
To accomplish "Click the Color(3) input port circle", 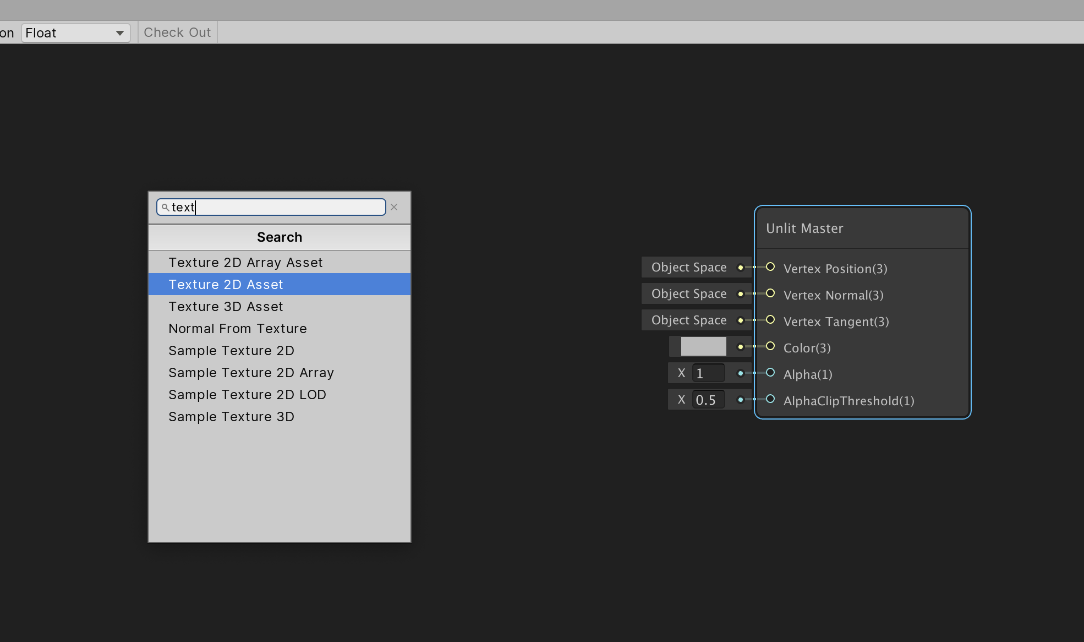I will tap(770, 346).
